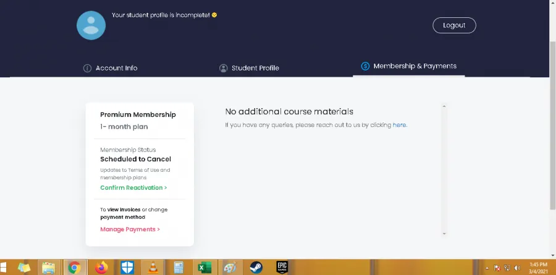Click the volume speaker tray icon

click(x=516, y=268)
